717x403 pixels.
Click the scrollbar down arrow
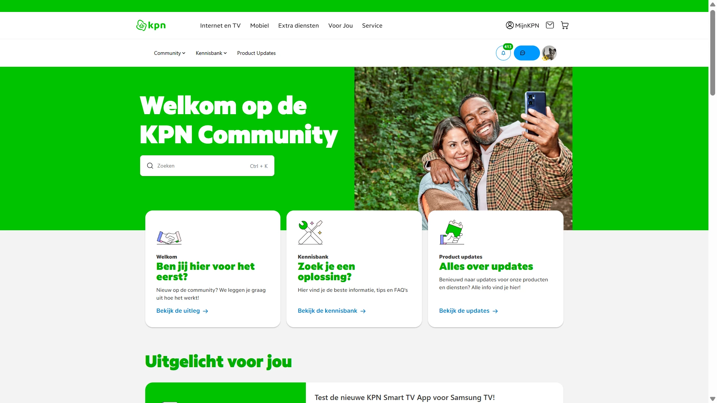(713, 399)
